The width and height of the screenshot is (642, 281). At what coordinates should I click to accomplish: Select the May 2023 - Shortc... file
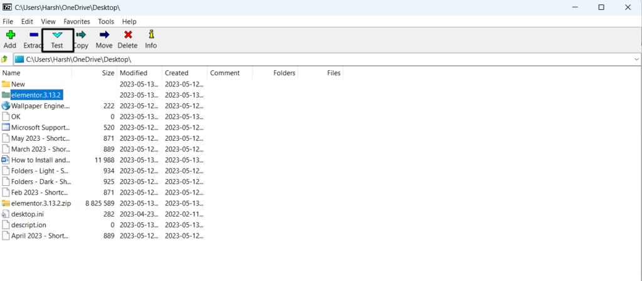pyautogui.click(x=41, y=138)
